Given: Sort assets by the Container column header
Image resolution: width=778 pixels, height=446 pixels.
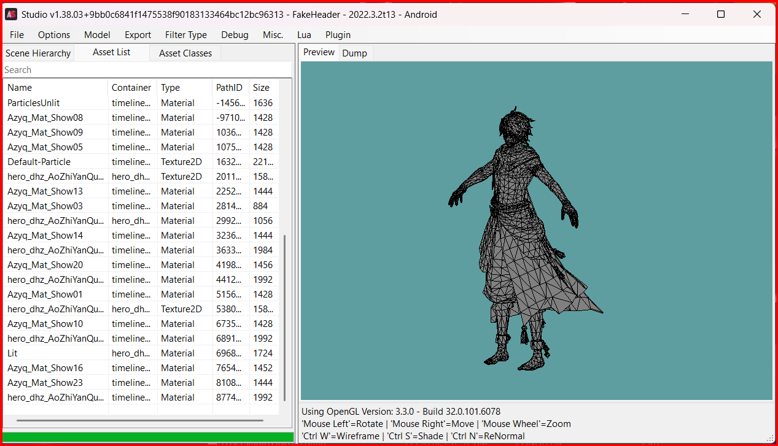Looking at the screenshot, I should pyautogui.click(x=132, y=88).
